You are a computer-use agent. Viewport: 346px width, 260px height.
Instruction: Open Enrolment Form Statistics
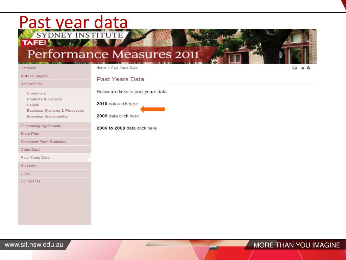[x=54, y=142]
